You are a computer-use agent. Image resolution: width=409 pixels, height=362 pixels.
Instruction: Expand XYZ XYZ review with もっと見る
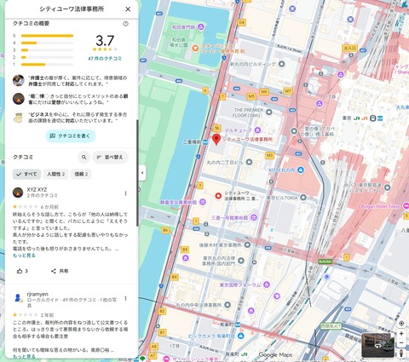coord(24,256)
